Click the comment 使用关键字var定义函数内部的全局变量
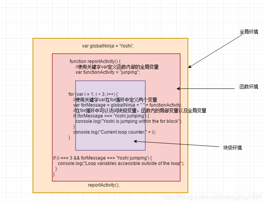This screenshot has height=204, width=265. (117, 67)
